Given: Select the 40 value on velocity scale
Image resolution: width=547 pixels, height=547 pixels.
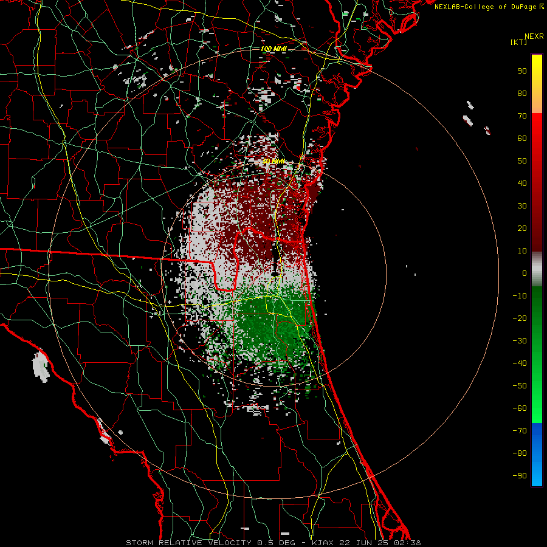Looking at the screenshot, I should 522,184.
